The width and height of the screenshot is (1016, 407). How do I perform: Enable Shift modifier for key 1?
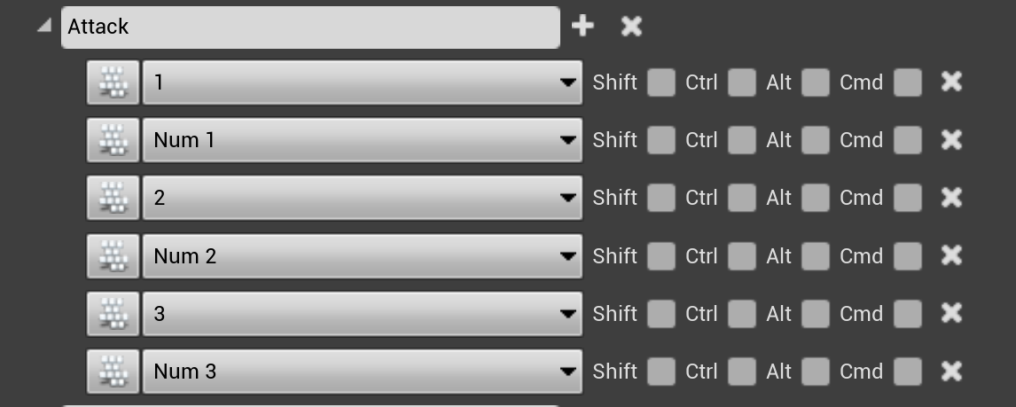pos(660,82)
